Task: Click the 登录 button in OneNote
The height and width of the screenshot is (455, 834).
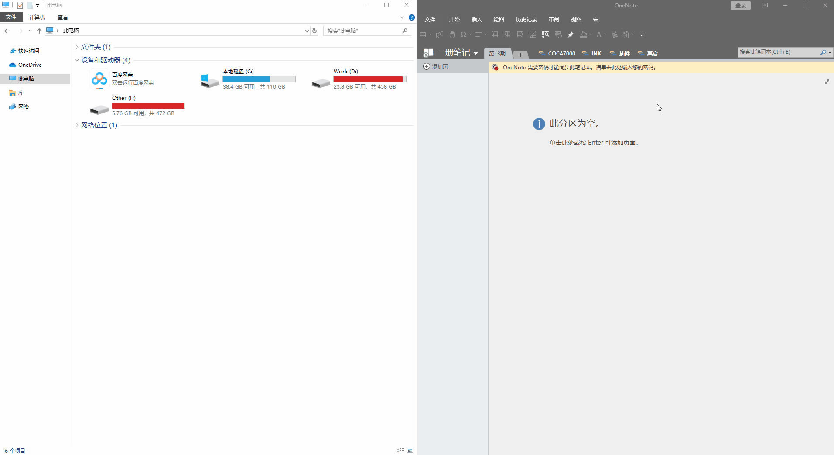Action: pos(740,5)
